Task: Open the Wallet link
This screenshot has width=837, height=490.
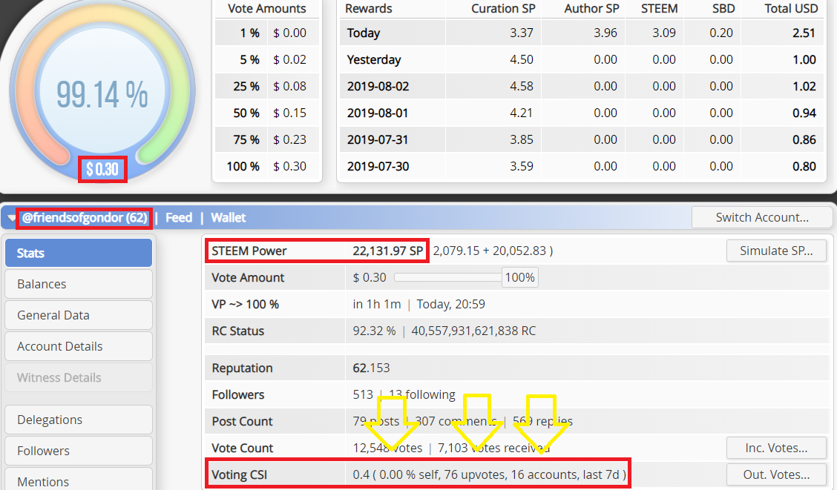Action: (229, 217)
